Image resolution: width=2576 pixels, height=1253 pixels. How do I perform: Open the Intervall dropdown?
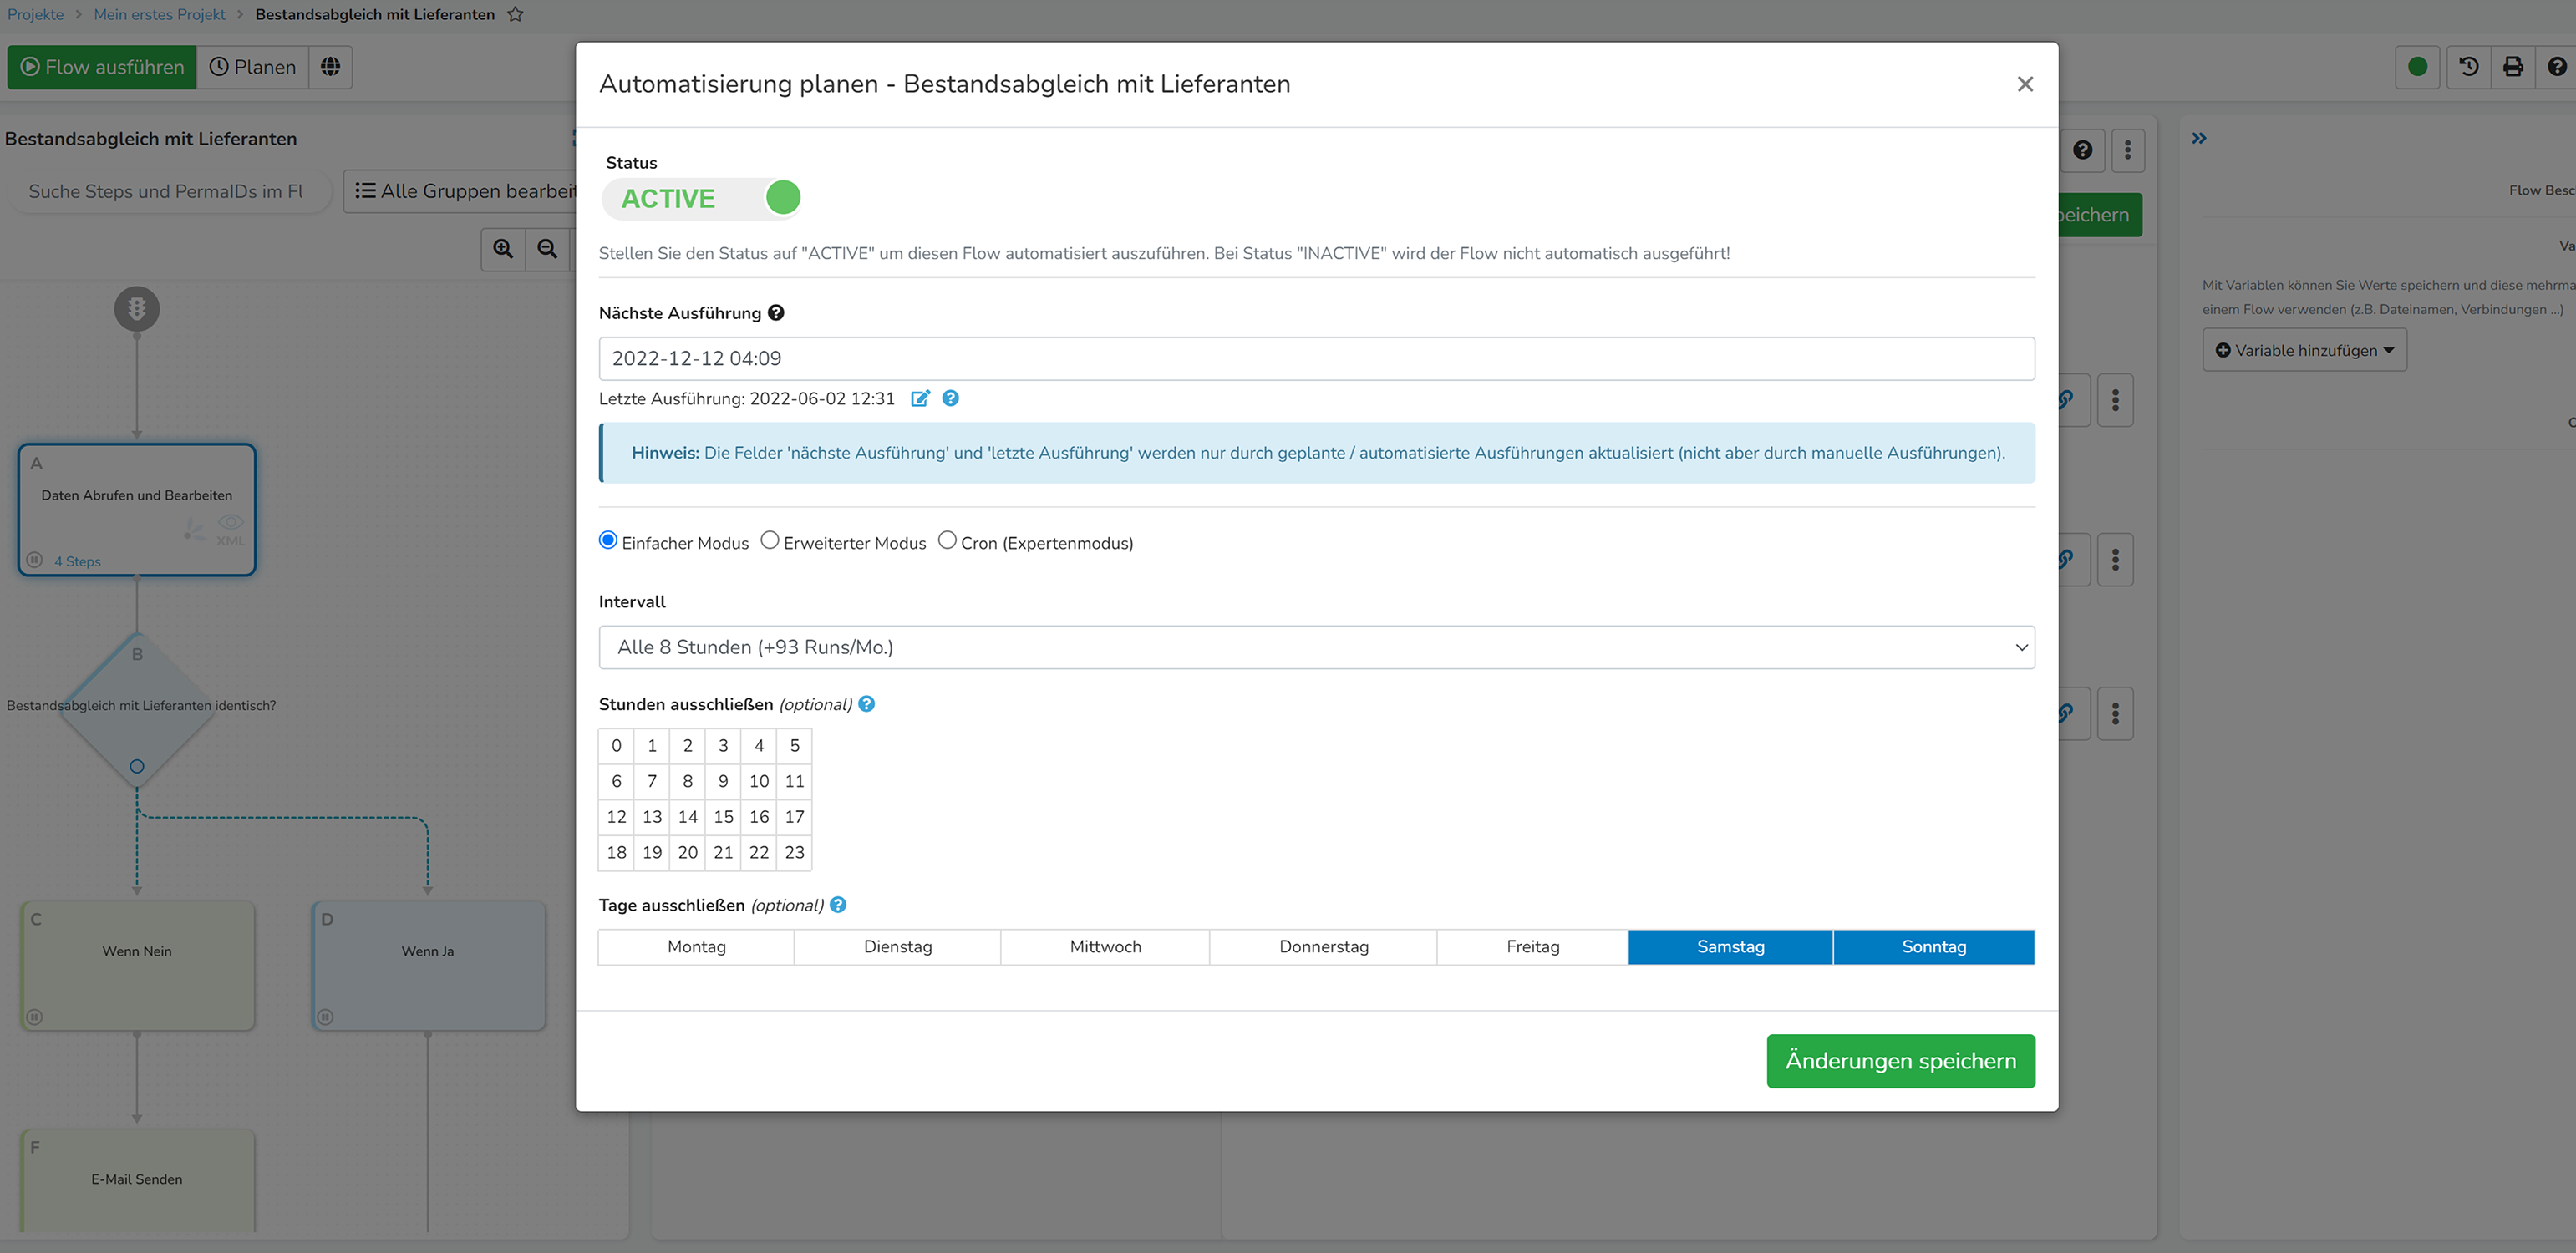[1316, 647]
